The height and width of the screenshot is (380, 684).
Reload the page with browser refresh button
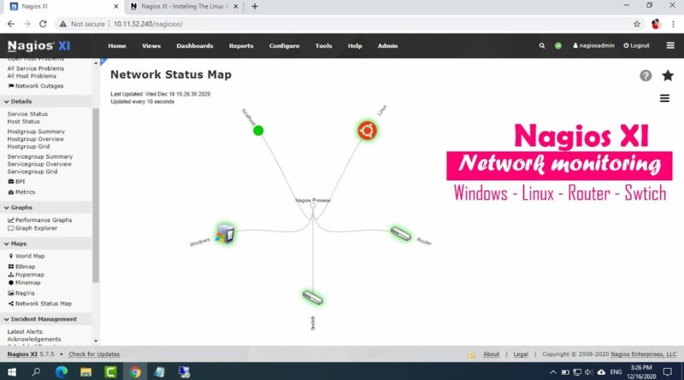[43, 24]
